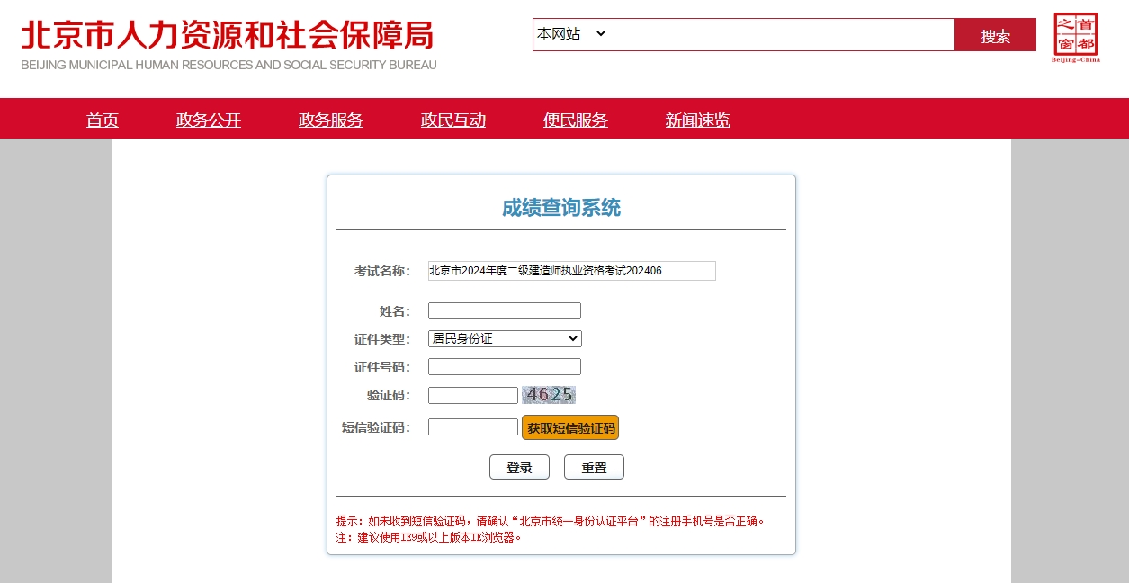Screen dimensions: 1129x583
Task: Expand the 证件类型 dropdown list
Action: pos(505,339)
